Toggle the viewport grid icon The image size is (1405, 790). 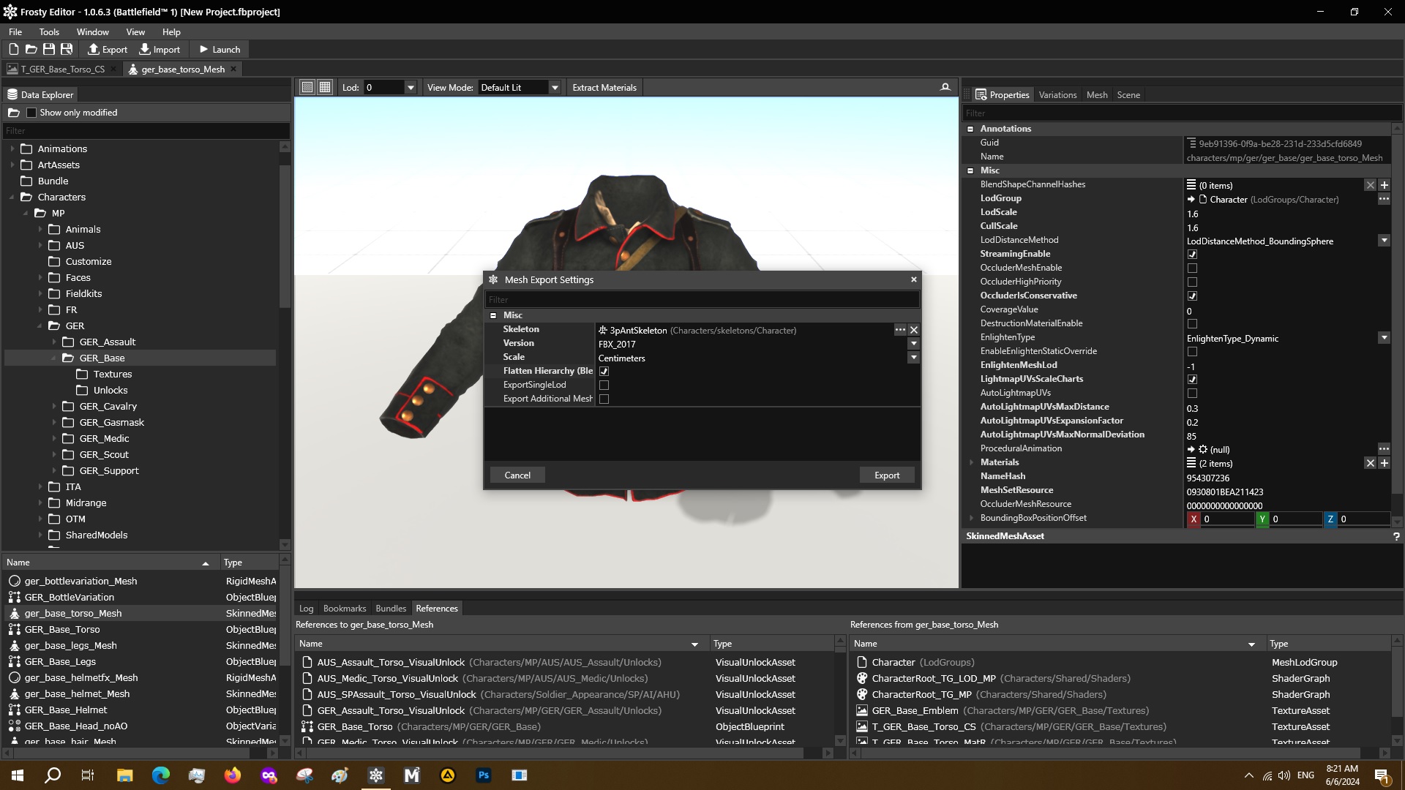(325, 87)
